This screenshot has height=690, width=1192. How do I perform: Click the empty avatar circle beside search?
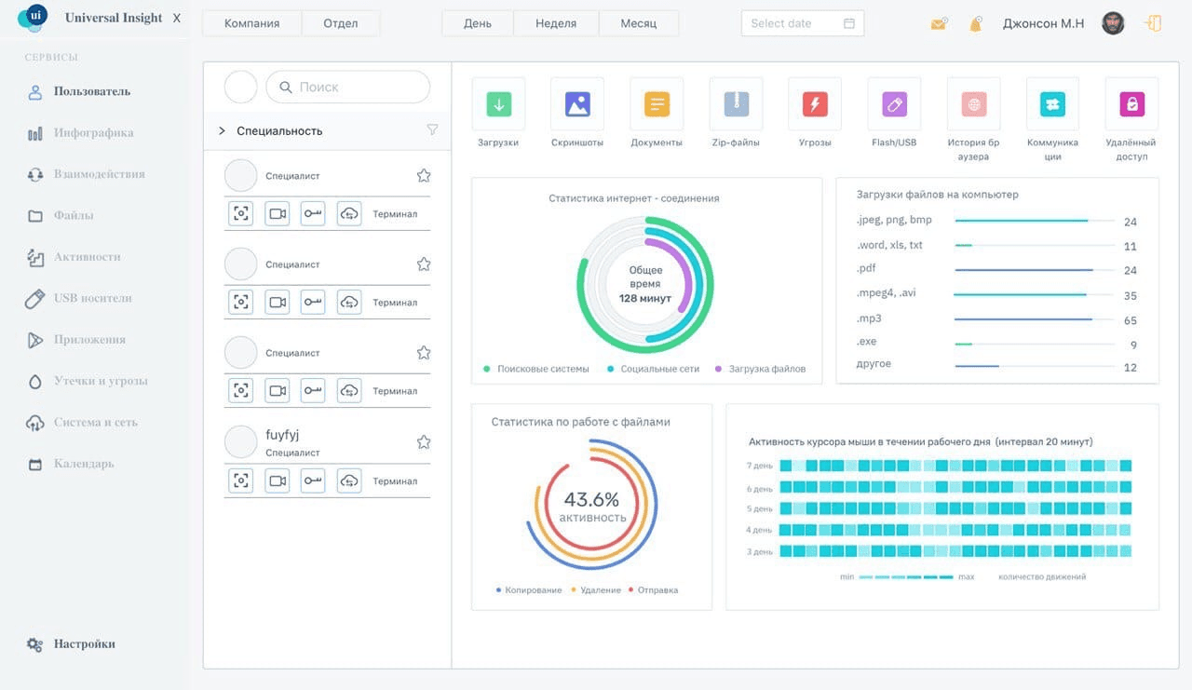pyautogui.click(x=240, y=87)
